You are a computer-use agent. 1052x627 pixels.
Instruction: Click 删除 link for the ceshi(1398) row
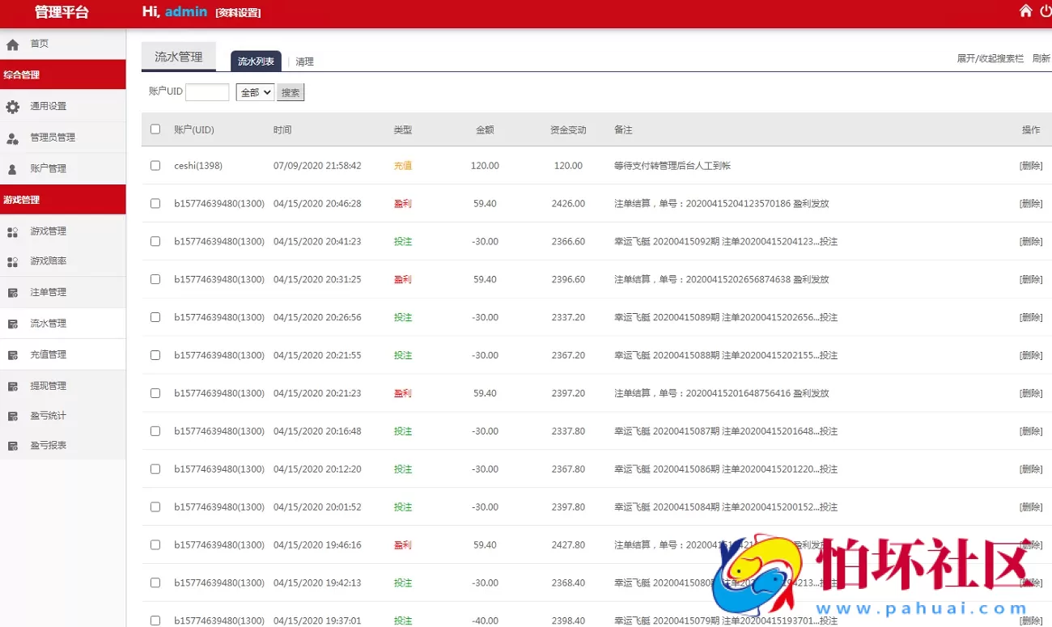pyautogui.click(x=1030, y=166)
